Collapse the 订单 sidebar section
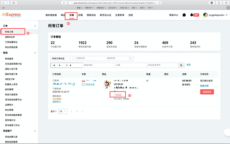 click(35, 26)
